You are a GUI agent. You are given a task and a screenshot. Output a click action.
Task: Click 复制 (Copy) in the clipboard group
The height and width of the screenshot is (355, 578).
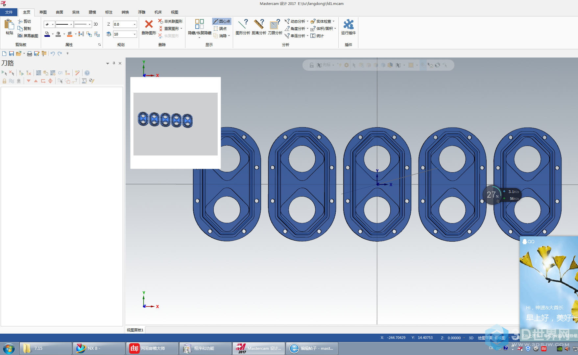click(x=24, y=29)
